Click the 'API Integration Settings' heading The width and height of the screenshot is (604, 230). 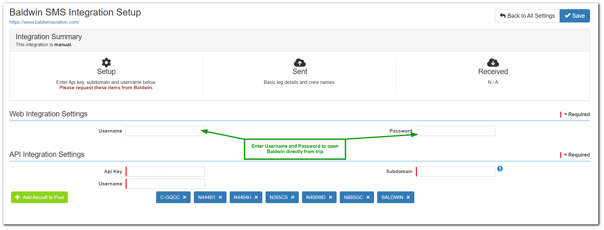point(47,154)
